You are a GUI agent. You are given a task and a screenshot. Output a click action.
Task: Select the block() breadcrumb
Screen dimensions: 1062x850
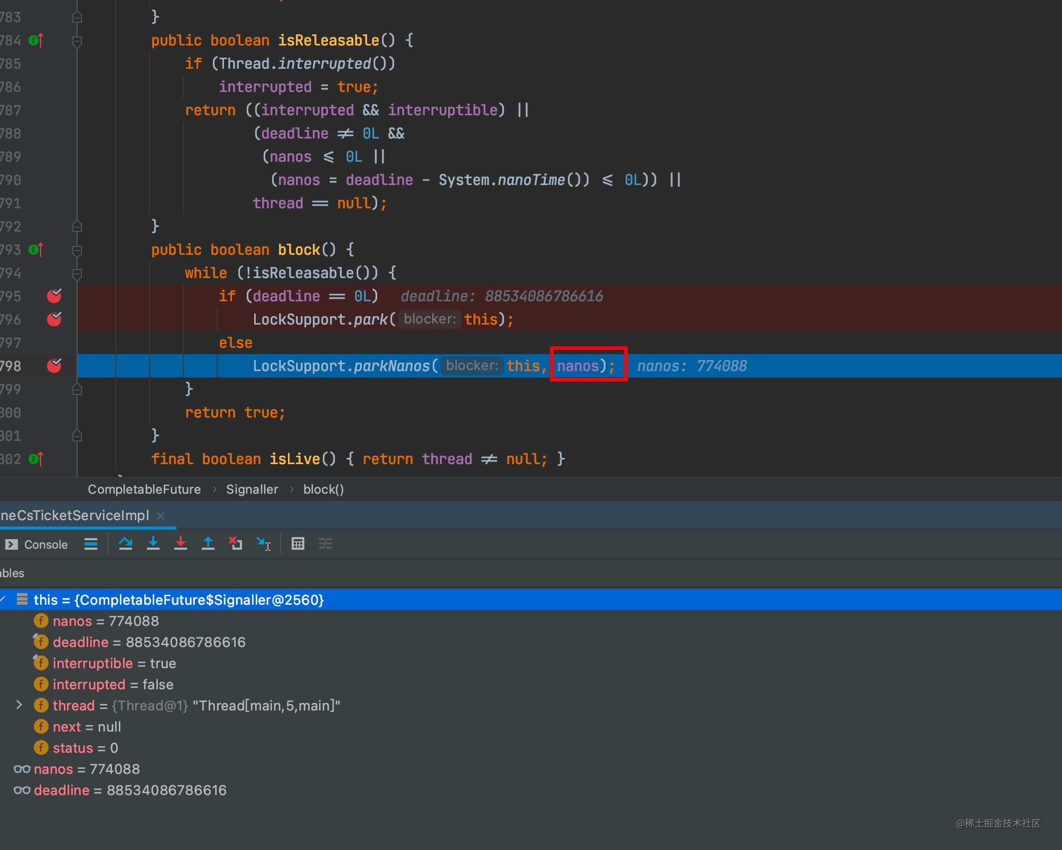click(x=323, y=489)
